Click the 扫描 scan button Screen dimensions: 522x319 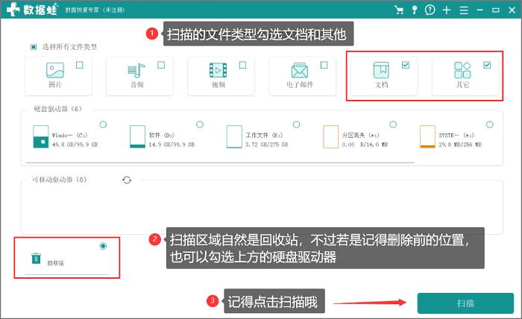coord(465,303)
